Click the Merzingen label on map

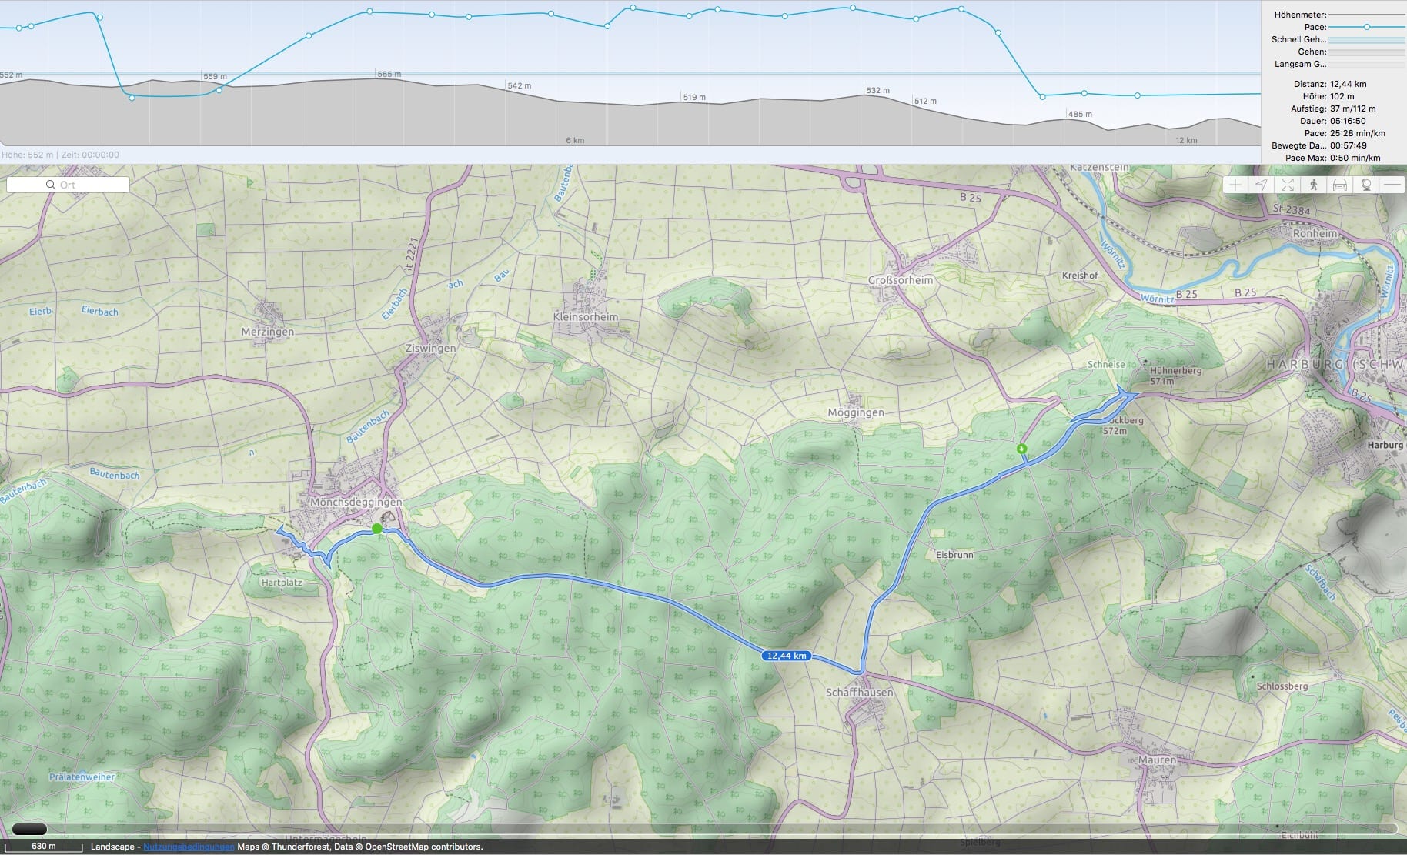coord(268,332)
